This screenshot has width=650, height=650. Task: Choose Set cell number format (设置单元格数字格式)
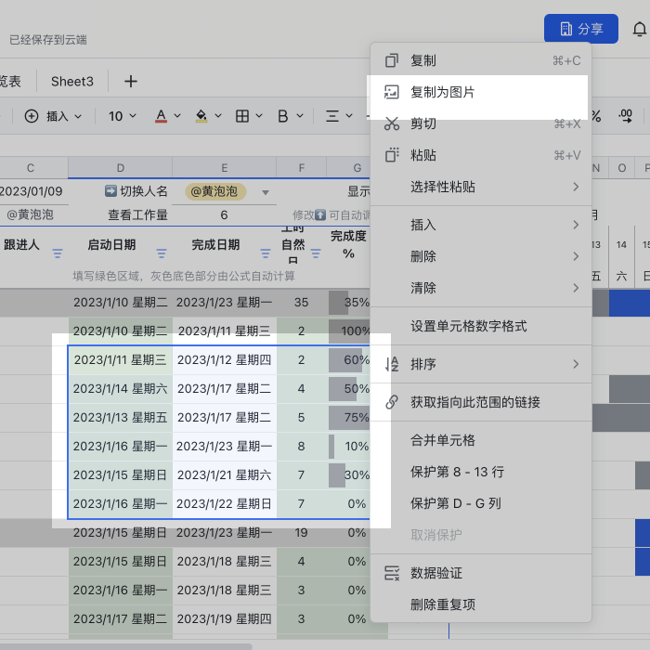tap(481, 326)
